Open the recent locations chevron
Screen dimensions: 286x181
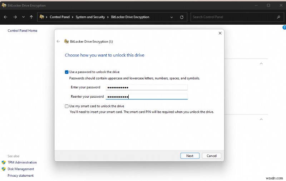(x=23, y=17)
